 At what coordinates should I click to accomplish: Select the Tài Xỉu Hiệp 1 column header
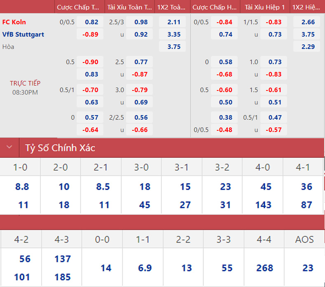point(264,7)
